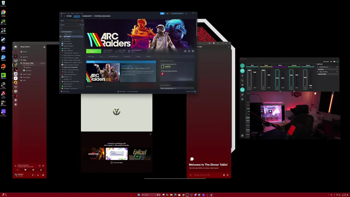This screenshot has height=197, width=350.
Task: Open the System channel dropdown in BEACN
Action: (x=313, y=65)
